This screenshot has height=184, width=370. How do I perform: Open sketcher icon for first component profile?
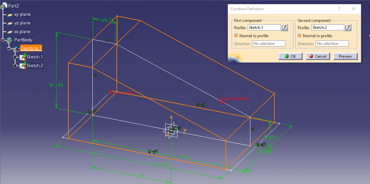[284, 28]
